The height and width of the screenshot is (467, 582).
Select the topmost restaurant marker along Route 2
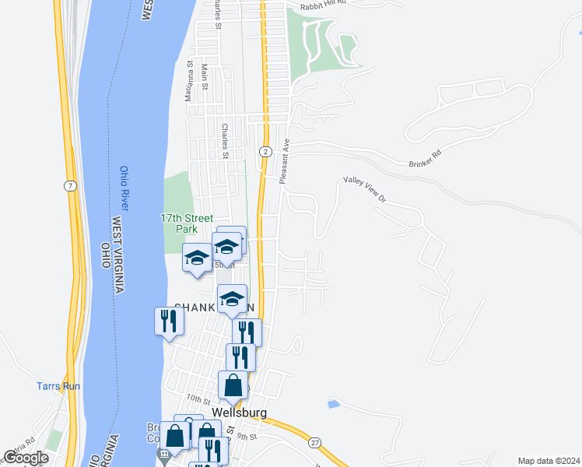247,332
